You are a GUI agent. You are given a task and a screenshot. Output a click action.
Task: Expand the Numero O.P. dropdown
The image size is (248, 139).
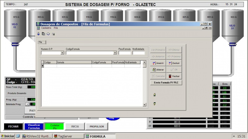click(62, 53)
